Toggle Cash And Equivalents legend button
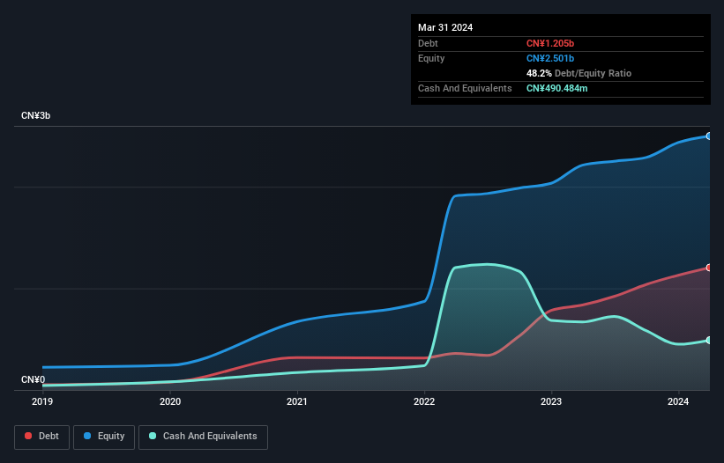The width and height of the screenshot is (724, 463). click(203, 437)
